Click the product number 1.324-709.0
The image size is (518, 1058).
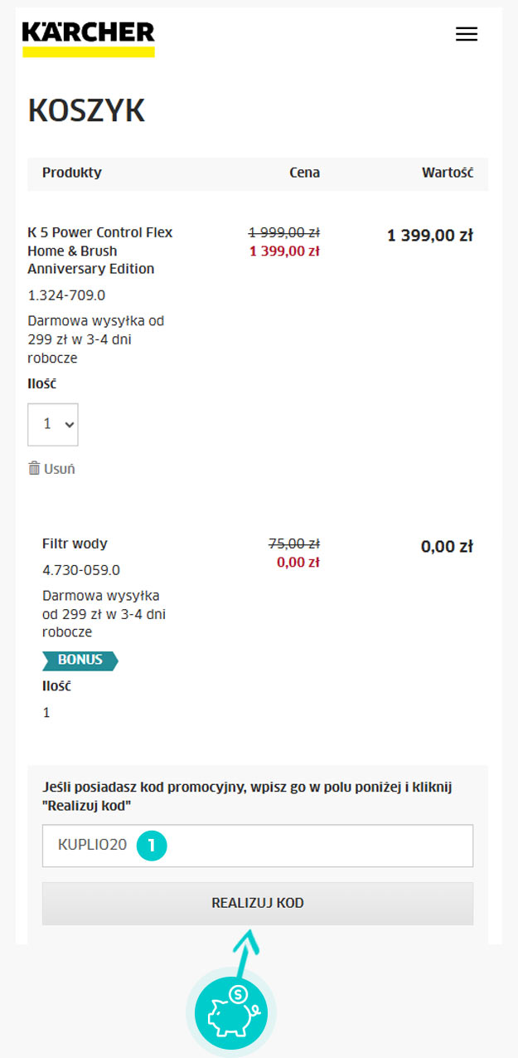[66, 295]
